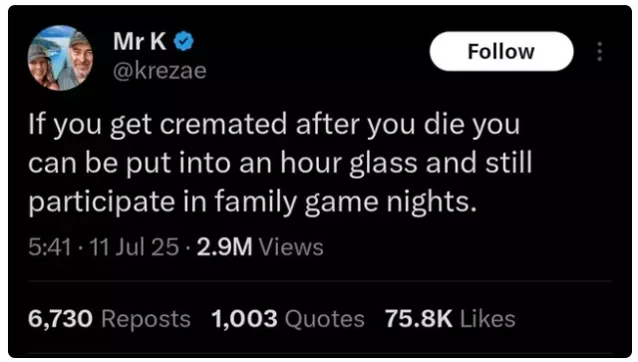Click the blue verified badge
Image resolution: width=638 pixels, height=362 pixels.
point(183,41)
